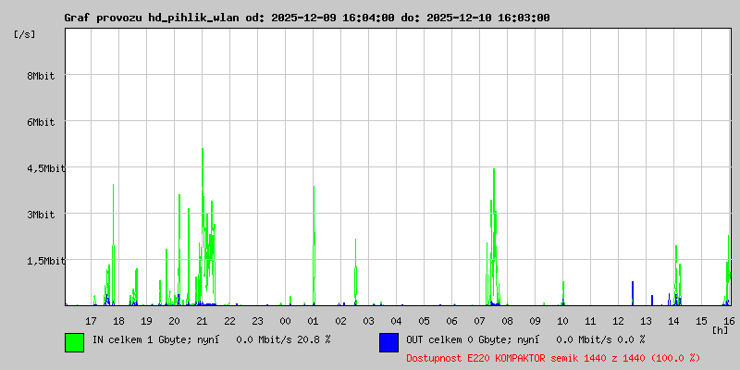Click the '4,5Mbit' y-axis label
This screenshot has width=740, height=370.
pos(46,168)
